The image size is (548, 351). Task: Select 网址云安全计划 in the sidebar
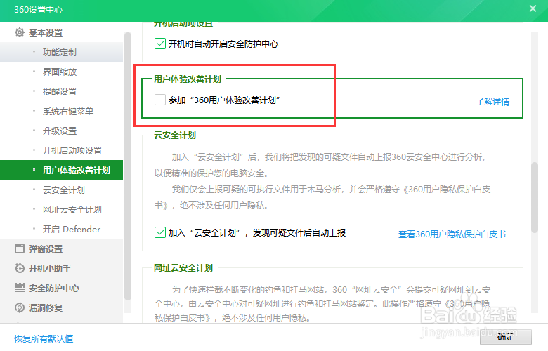[x=62, y=210]
